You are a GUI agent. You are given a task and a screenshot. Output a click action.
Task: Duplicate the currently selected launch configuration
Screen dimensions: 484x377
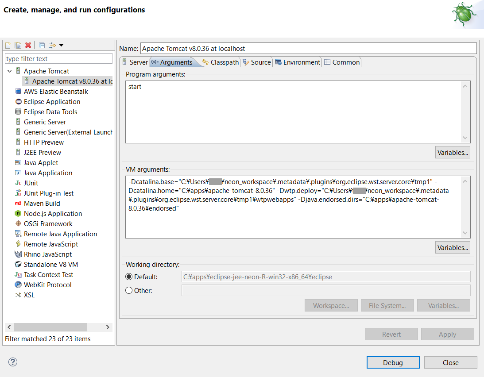tap(17, 45)
